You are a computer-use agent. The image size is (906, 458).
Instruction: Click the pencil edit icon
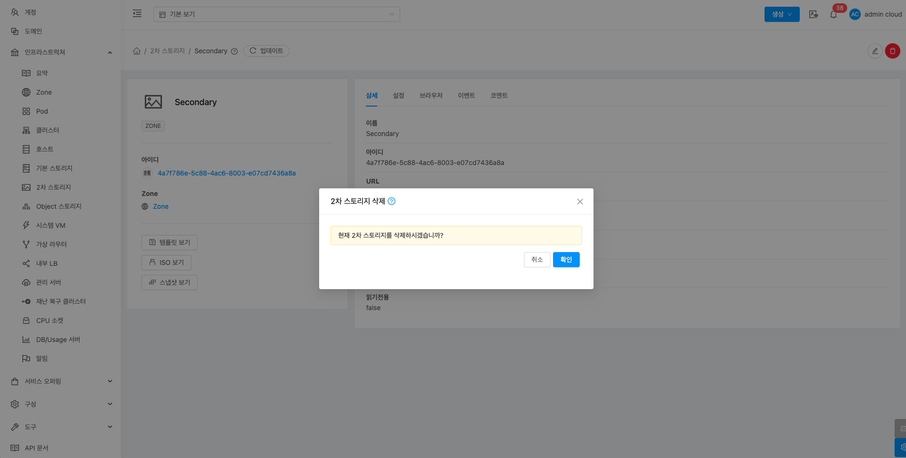pos(875,51)
